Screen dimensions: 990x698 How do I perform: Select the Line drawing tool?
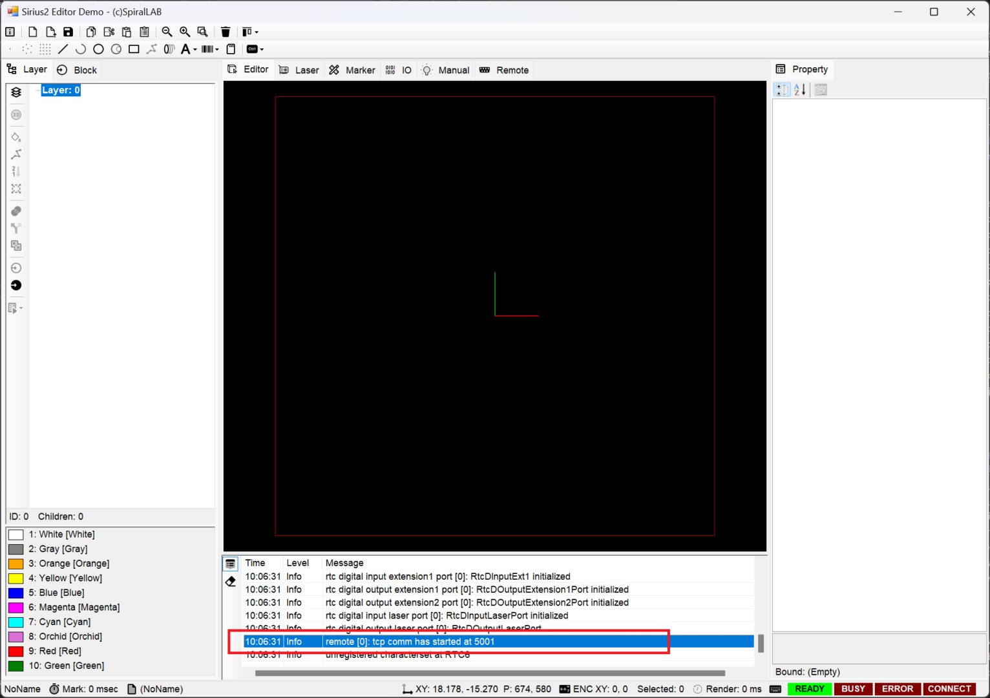click(63, 49)
